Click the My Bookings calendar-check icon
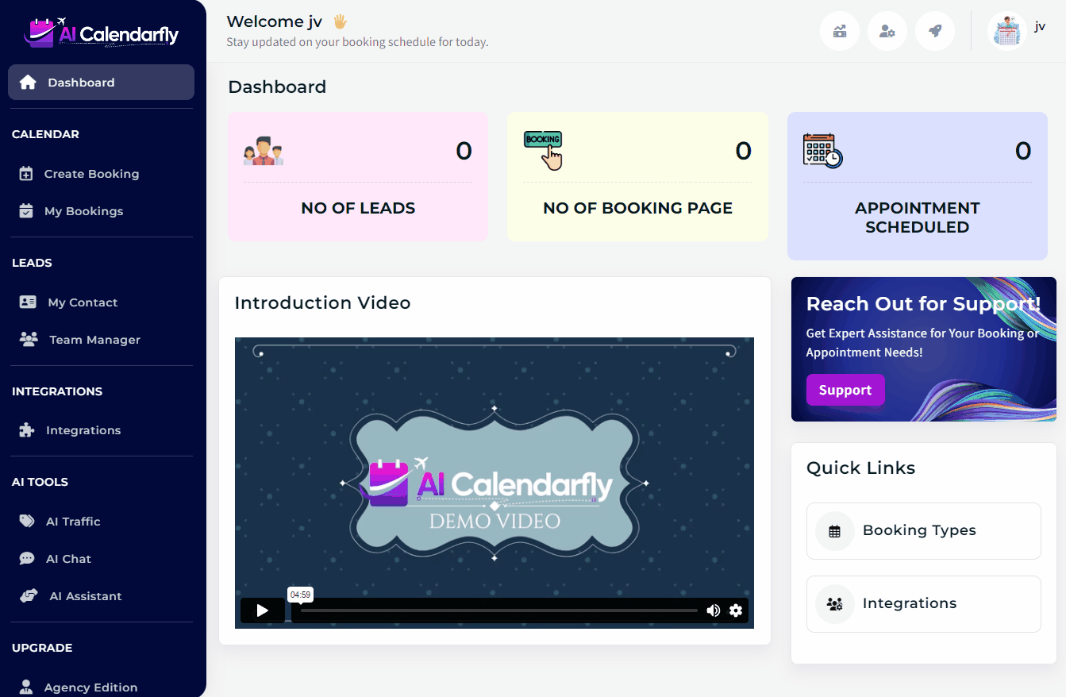 click(26, 211)
